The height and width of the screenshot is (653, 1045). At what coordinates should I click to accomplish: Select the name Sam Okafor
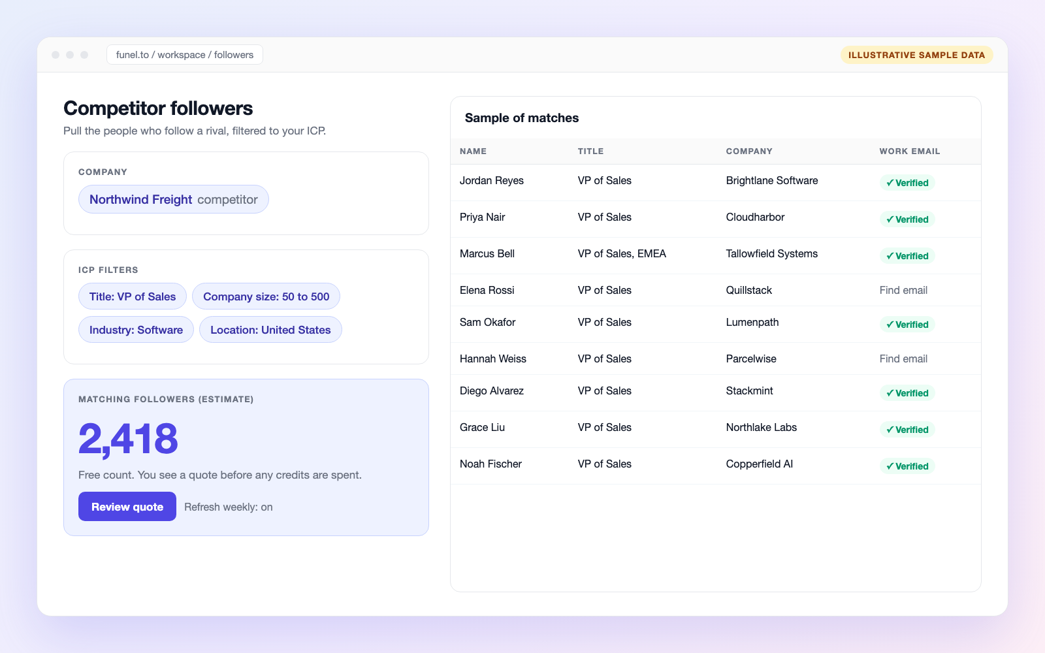pos(488,322)
